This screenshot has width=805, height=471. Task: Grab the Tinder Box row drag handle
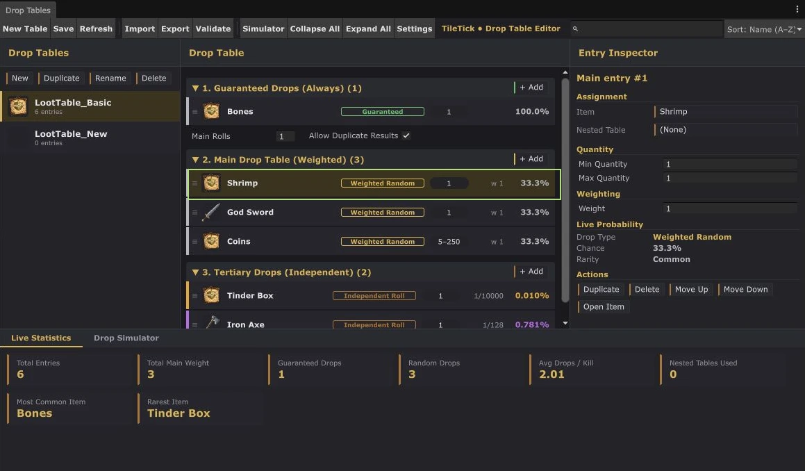click(194, 296)
